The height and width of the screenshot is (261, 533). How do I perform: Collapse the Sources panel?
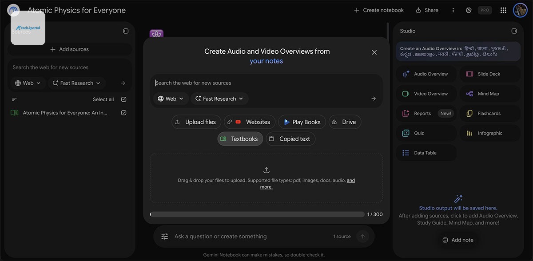pyautogui.click(x=126, y=31)
